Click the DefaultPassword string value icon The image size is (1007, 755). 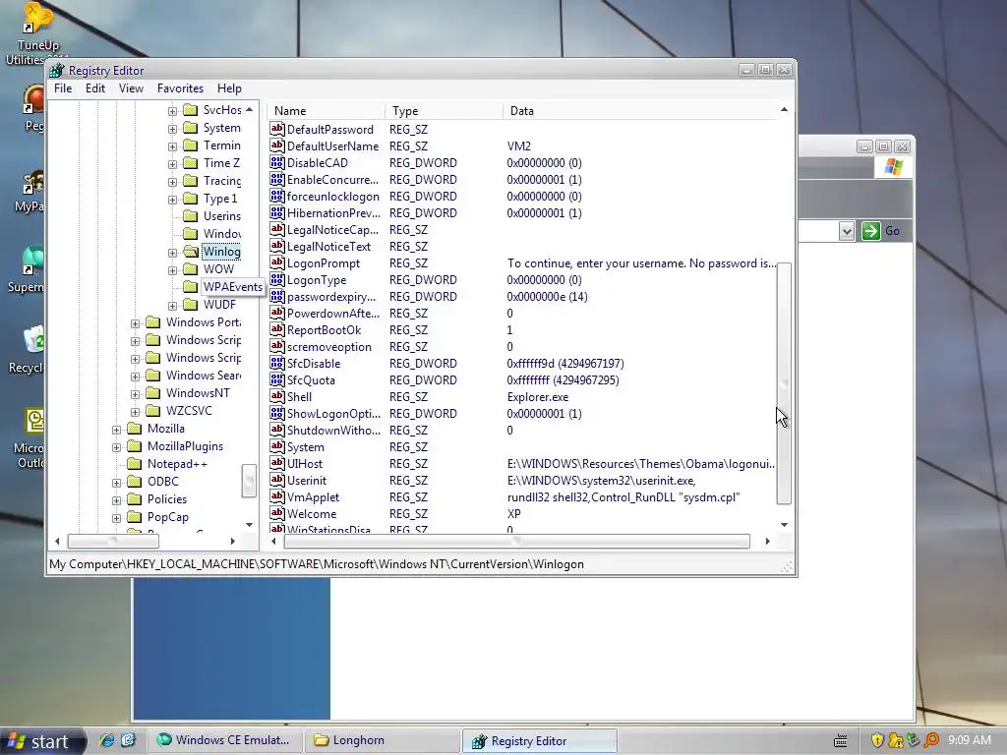[276, 129]
